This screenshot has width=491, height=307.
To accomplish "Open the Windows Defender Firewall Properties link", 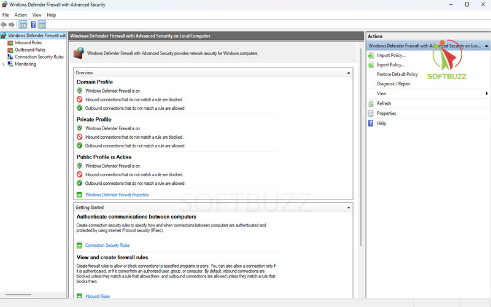I will click(x=117, y=195).
